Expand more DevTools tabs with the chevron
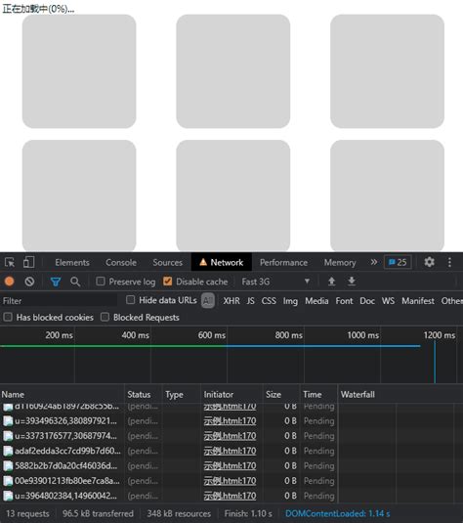463x523 pixels. (374, 262)
